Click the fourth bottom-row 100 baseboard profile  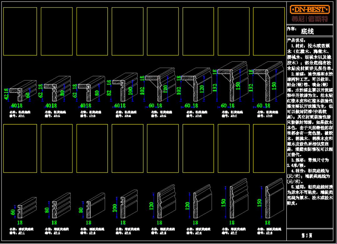coord(128,204)
